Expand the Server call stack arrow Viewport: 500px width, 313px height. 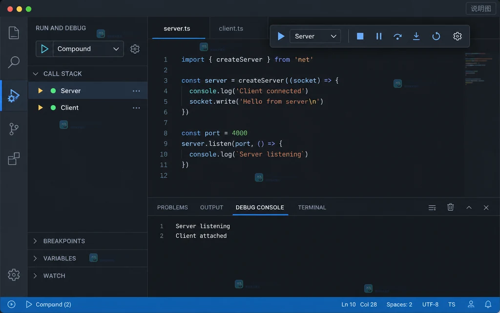(x=41, y=90)
